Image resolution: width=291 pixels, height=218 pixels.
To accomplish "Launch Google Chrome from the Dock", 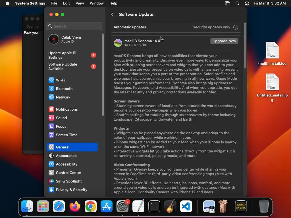I will (91, 206).
